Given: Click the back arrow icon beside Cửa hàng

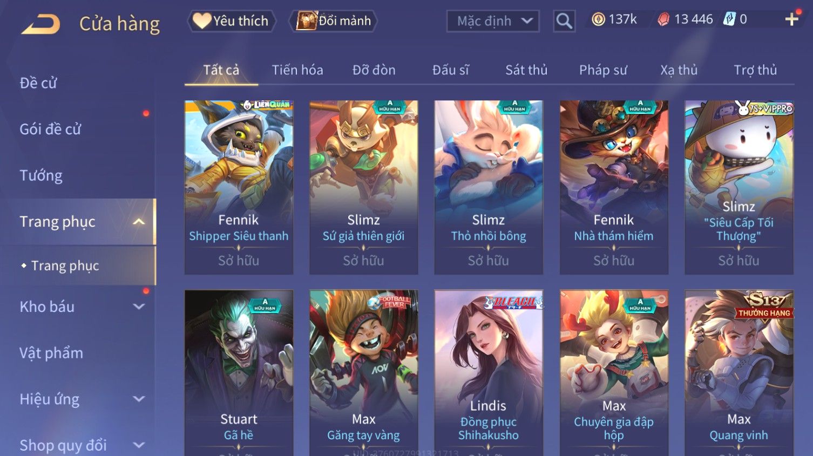Looking at the screenshot, I should pos(40,24).
